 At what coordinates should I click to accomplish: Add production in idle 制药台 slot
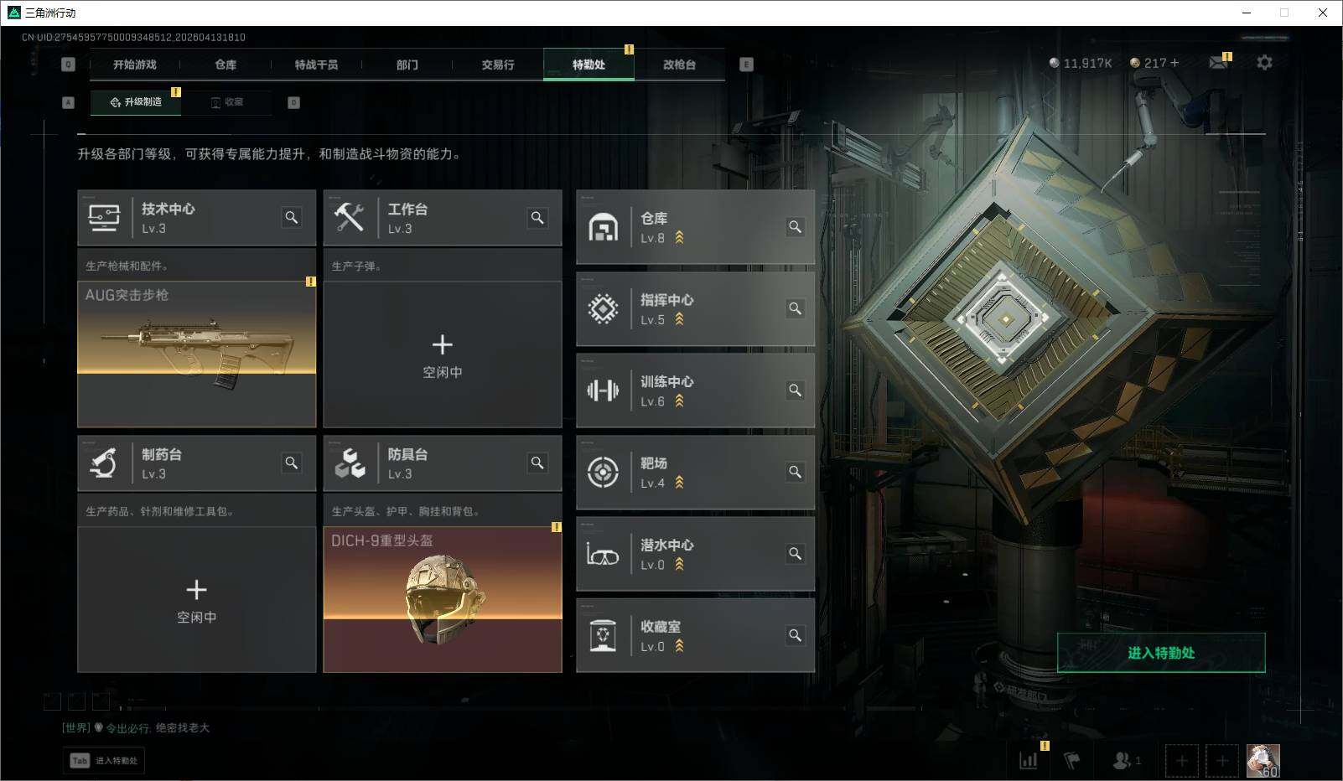pos(197,599)
